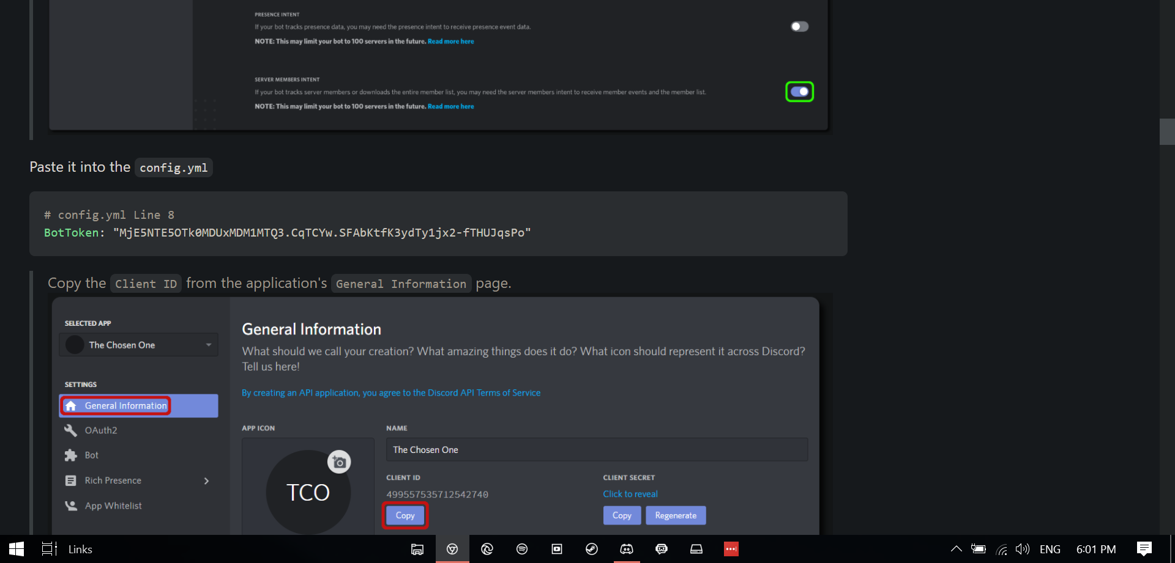This screenshot has width=1175, height=563.
Task: Switch to Chrome on the taskbar
Action: [x=452, y=549]
